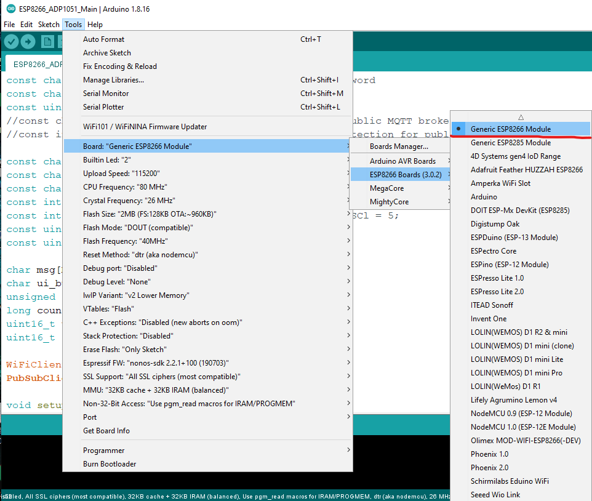Open the Edit menu
592x501 pixels.
coord(26,25)
